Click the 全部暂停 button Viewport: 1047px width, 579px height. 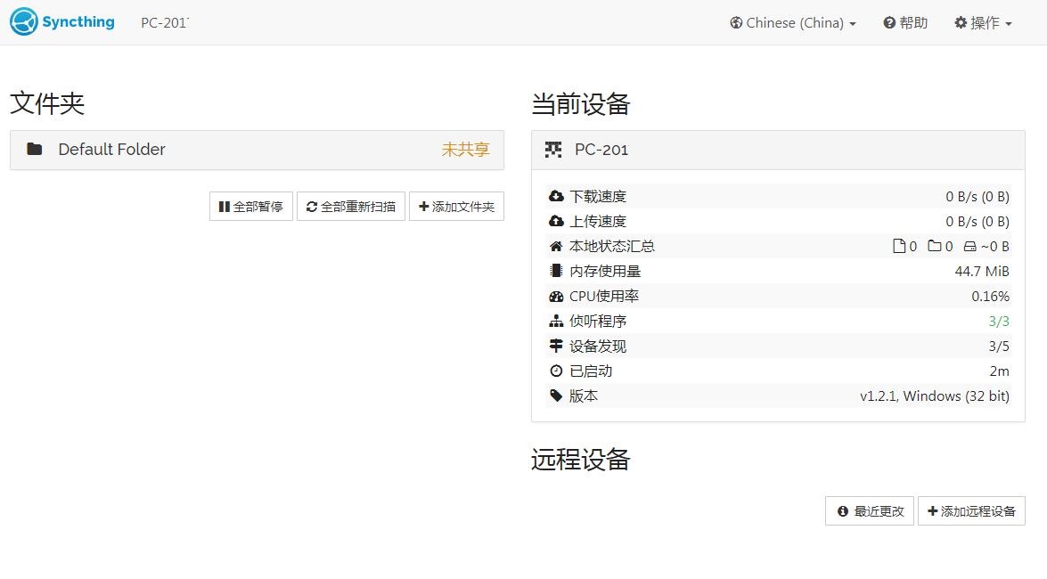251,207
